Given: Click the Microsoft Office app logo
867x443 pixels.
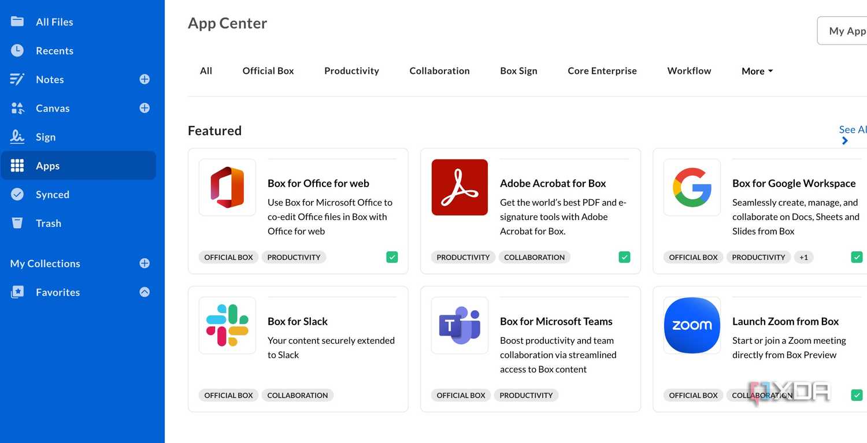Looking at the screenshot, I should click(227, 187).
